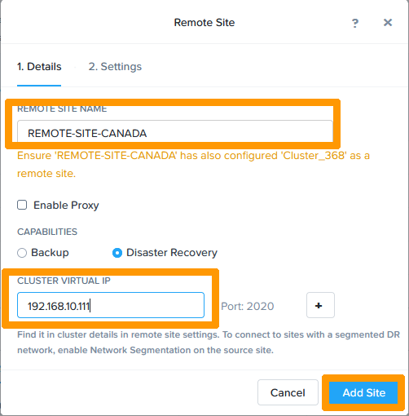This screenshot has height=416, width=409.
Task: Click the Disaster Recovery label text
Action: point(172,253)
